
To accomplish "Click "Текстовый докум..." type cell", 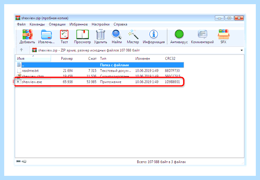I will point(116,71).
